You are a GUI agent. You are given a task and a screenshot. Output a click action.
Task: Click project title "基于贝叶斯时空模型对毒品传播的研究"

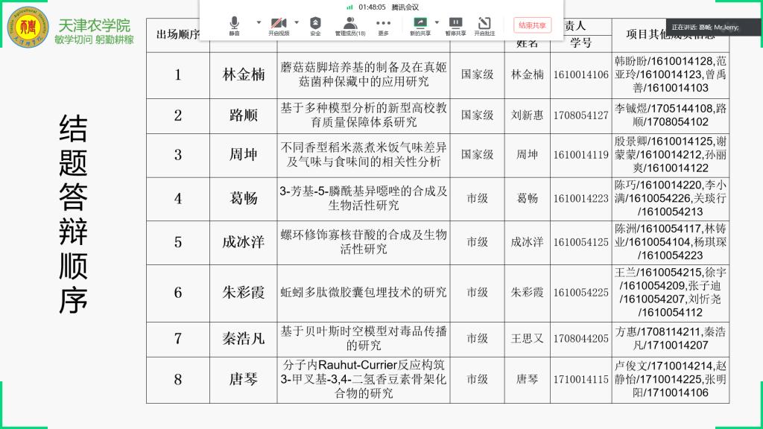pyautogui.click(x=364, y=339)
